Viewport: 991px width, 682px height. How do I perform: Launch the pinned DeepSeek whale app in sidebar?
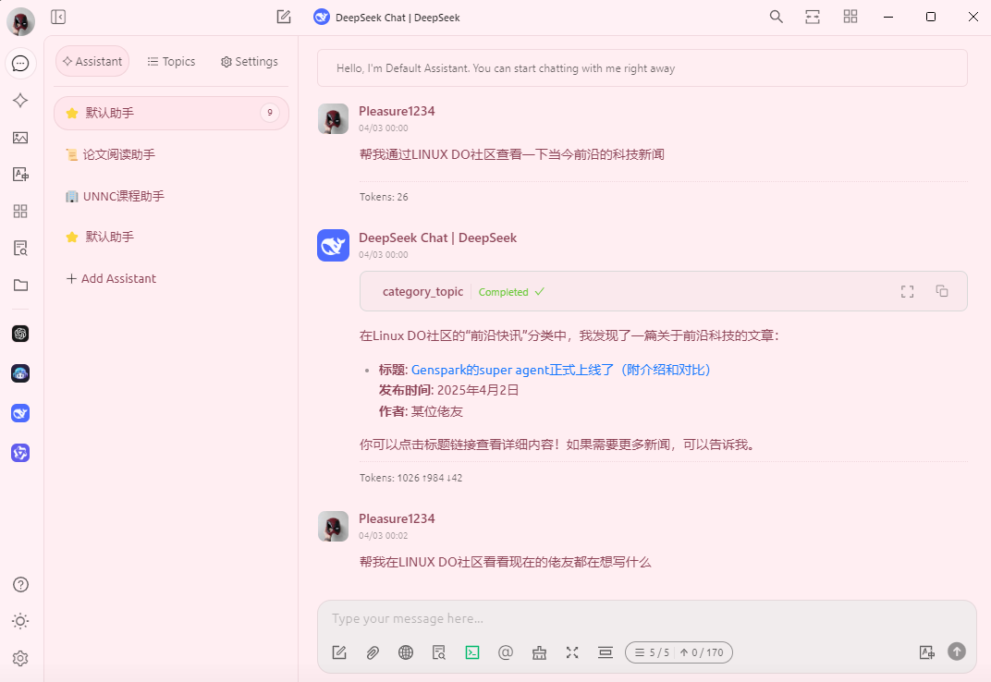(20, 413)
